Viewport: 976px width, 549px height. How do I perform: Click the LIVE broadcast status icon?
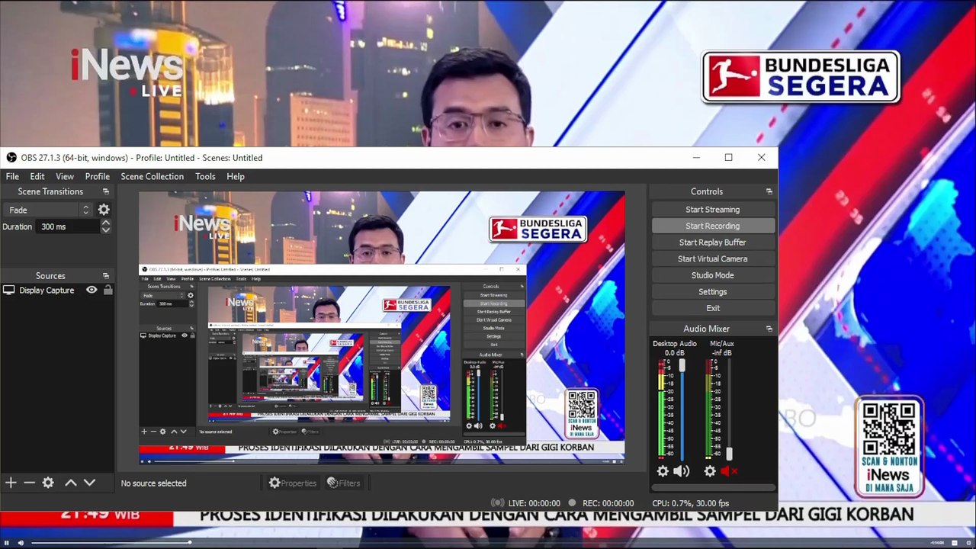tap(498, 503)
